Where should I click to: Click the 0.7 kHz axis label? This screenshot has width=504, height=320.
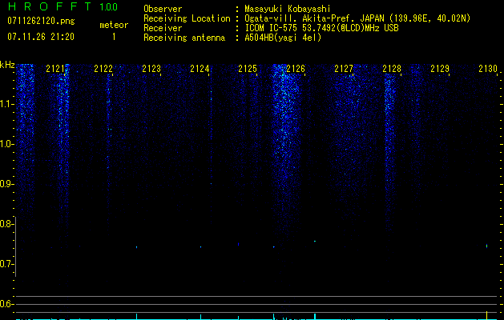pyautogui.click(x=6, y=264)
